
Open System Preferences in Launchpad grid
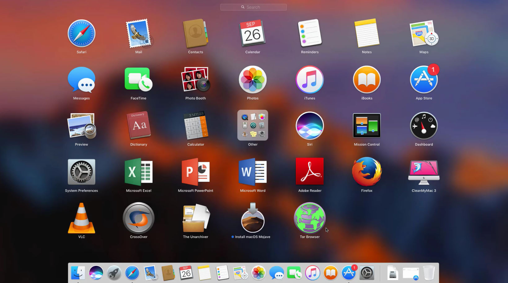(82, 172)
